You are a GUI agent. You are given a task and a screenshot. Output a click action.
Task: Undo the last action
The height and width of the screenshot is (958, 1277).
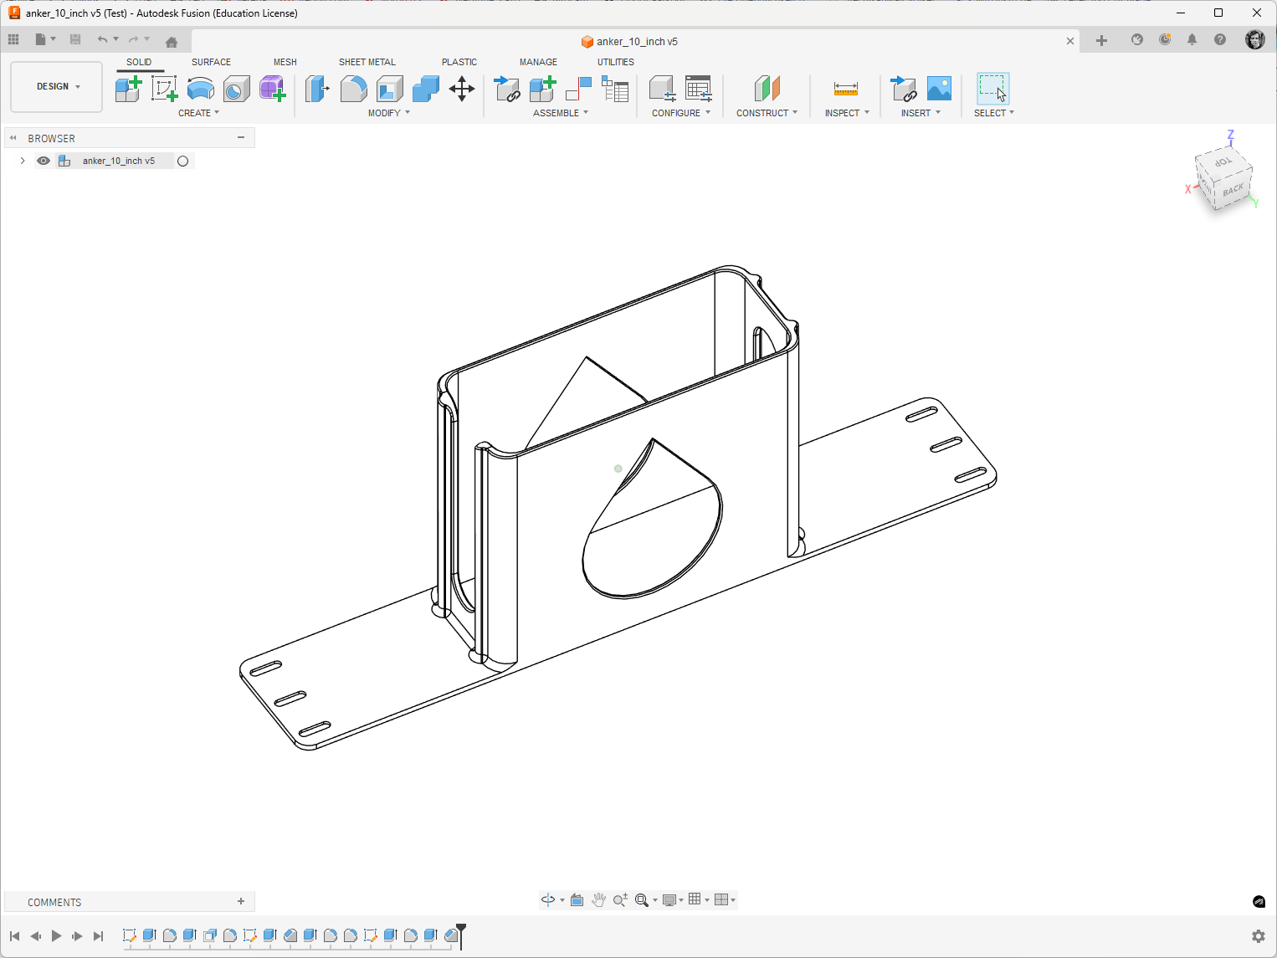(102, 39)
